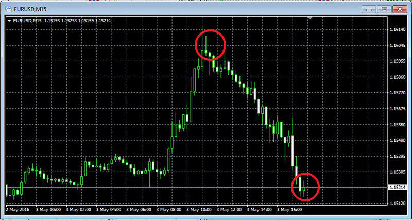Click the 3 May 10:00 time label
Image resolution: width=412 pixels, height=220 pixels.
click(199, 210)
